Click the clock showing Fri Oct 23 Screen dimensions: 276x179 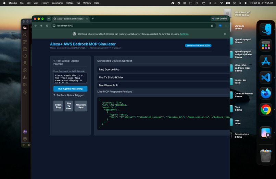click(x=261, y=3)
